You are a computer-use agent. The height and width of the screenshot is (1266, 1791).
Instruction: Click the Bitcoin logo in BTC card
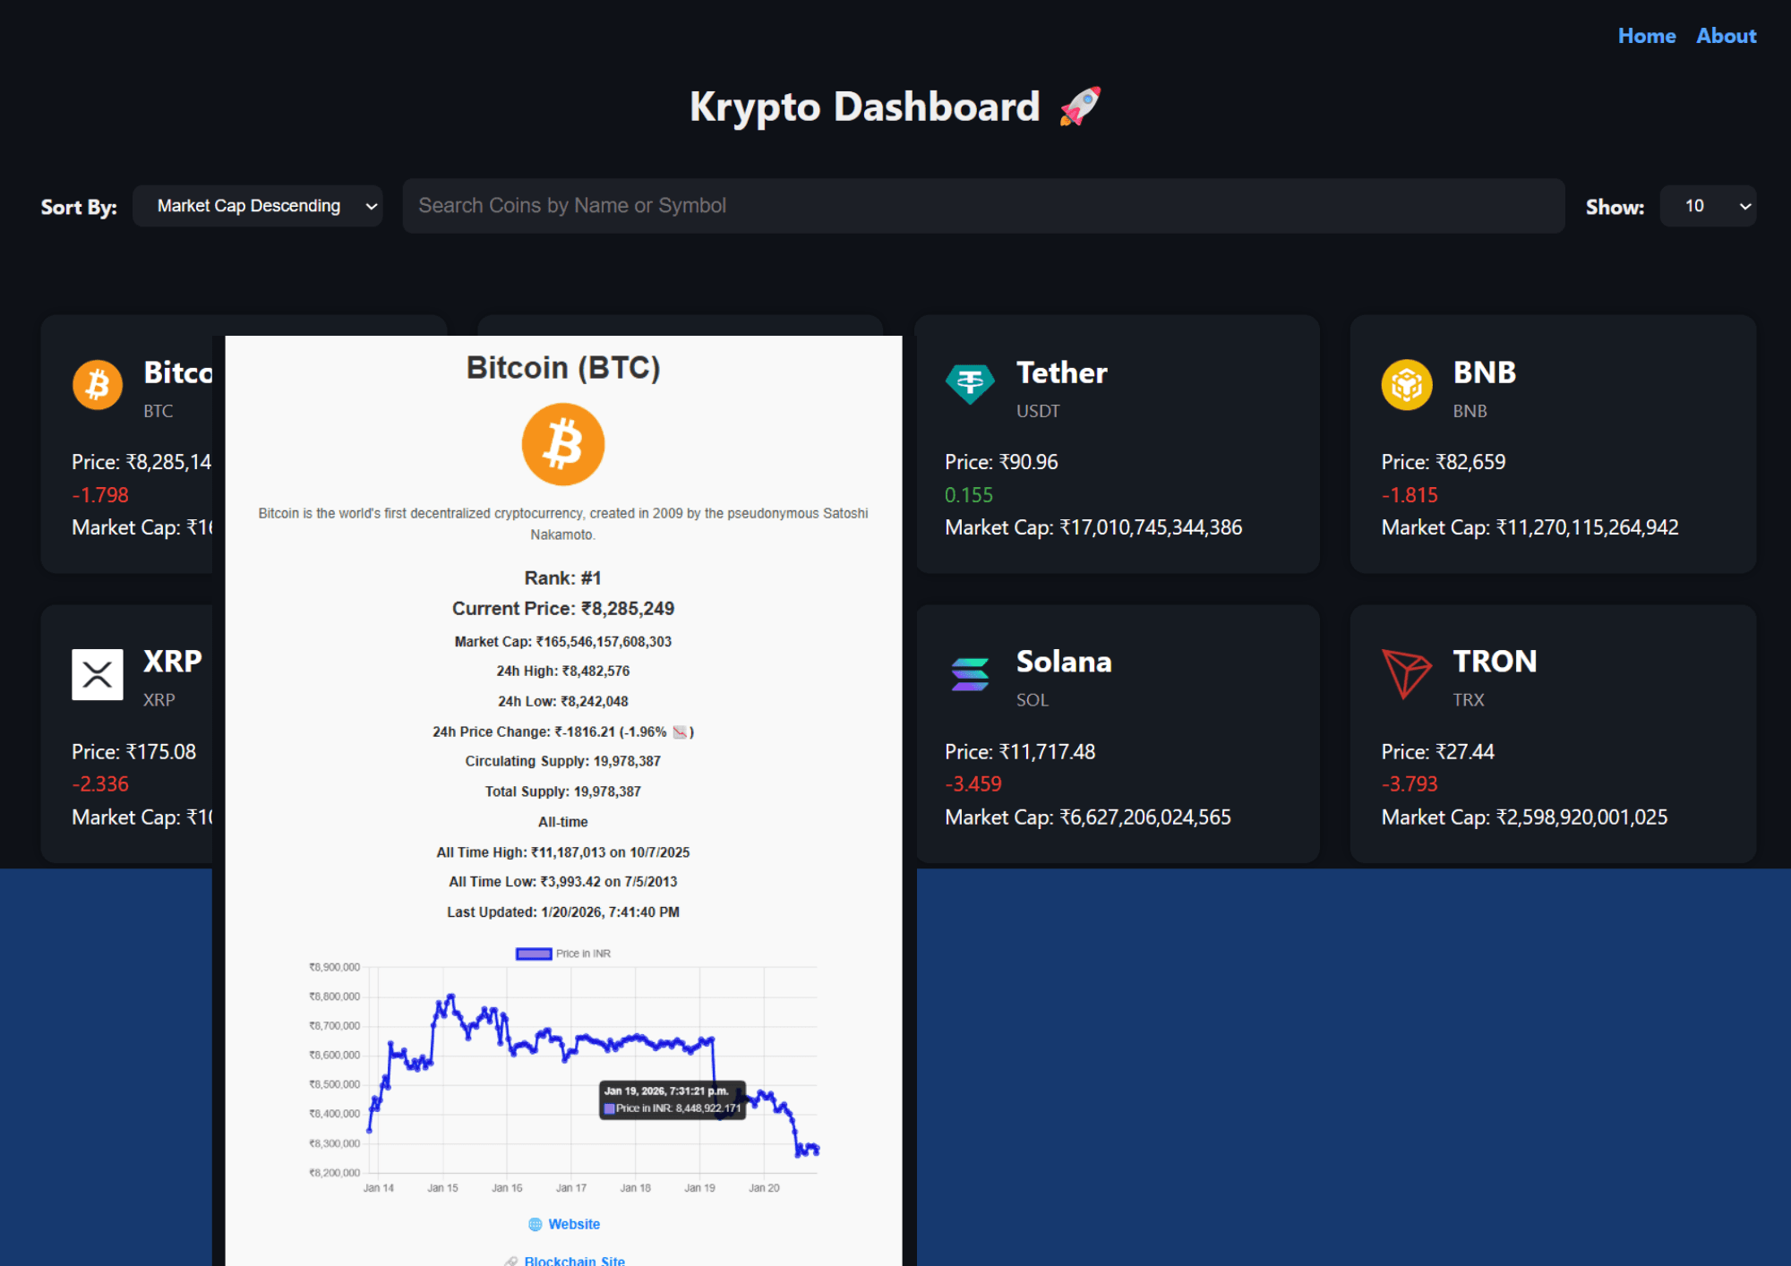98,385
